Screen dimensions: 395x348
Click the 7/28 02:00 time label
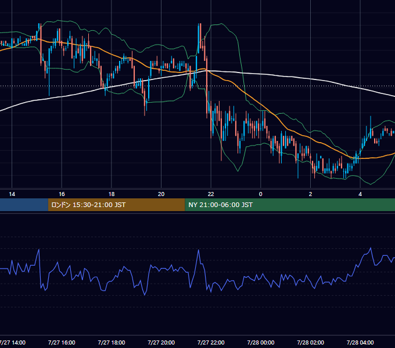pyautogui.click(x=310, y=342)
